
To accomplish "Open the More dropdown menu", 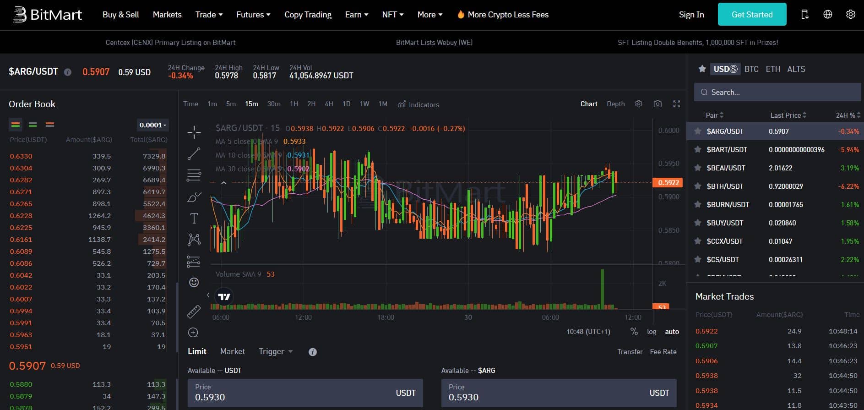I will pyautogui.click(x=430, y=15).
